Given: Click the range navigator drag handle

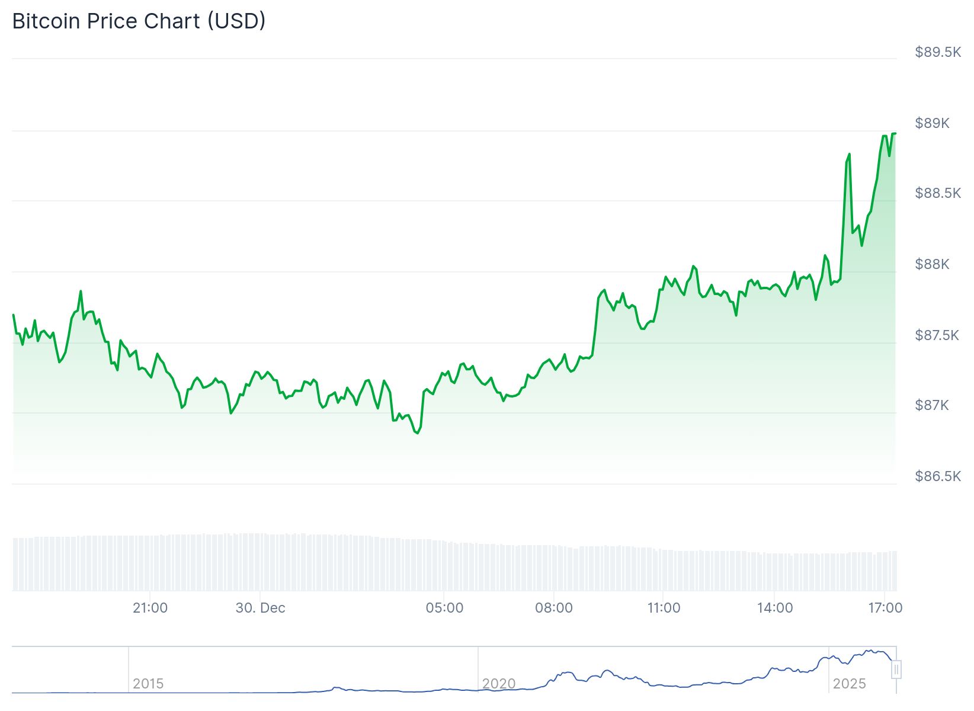Looking at the screenshot, I should pyautogui.click(x=896, y=670).
